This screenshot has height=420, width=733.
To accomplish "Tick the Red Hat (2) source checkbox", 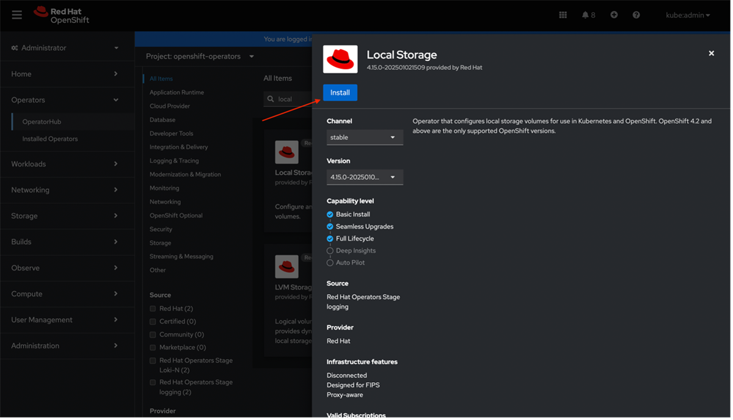I will click(x=153, y=308).
